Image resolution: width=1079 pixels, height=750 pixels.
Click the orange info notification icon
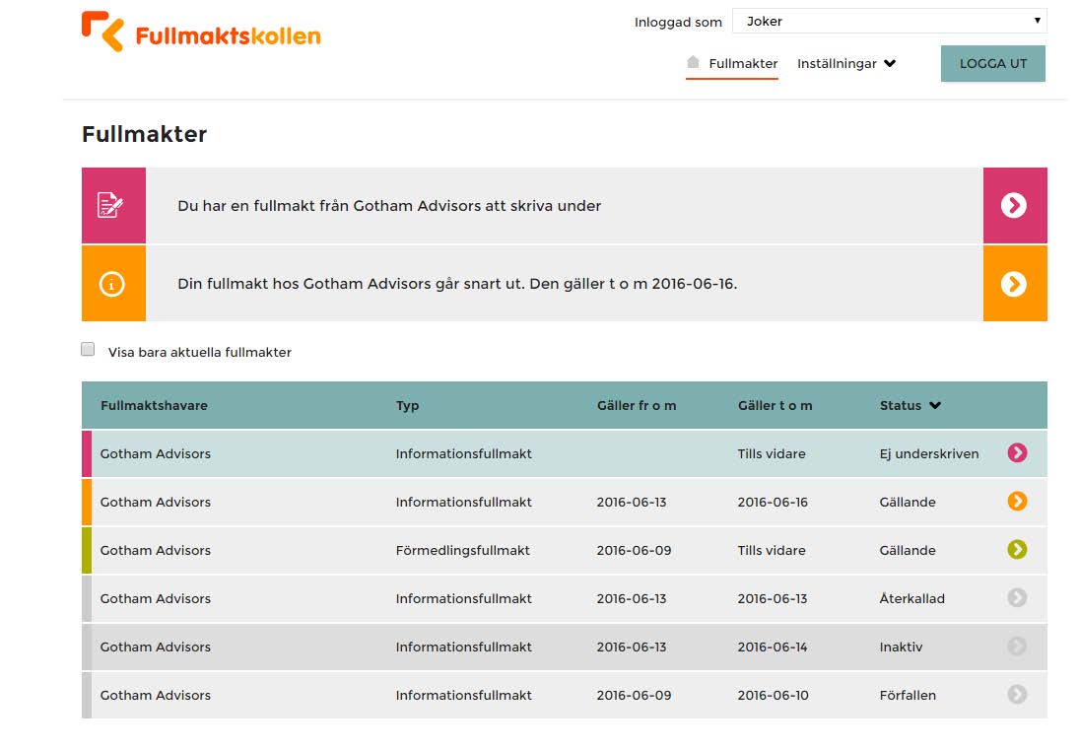pos(112,284)
